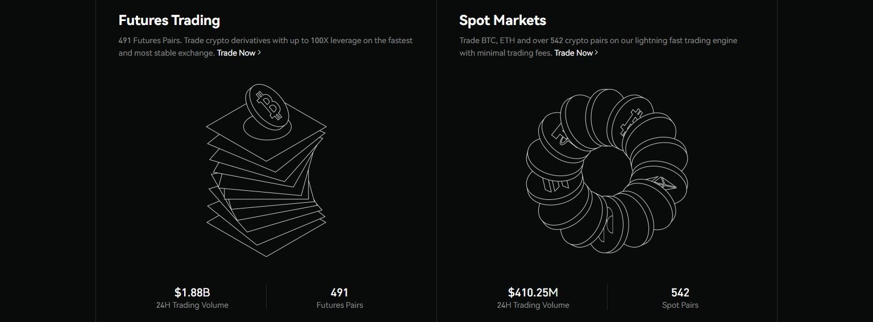Select the Spot Markets heading
The height and width of the screenshot is (322, 873).
[502, 20]
